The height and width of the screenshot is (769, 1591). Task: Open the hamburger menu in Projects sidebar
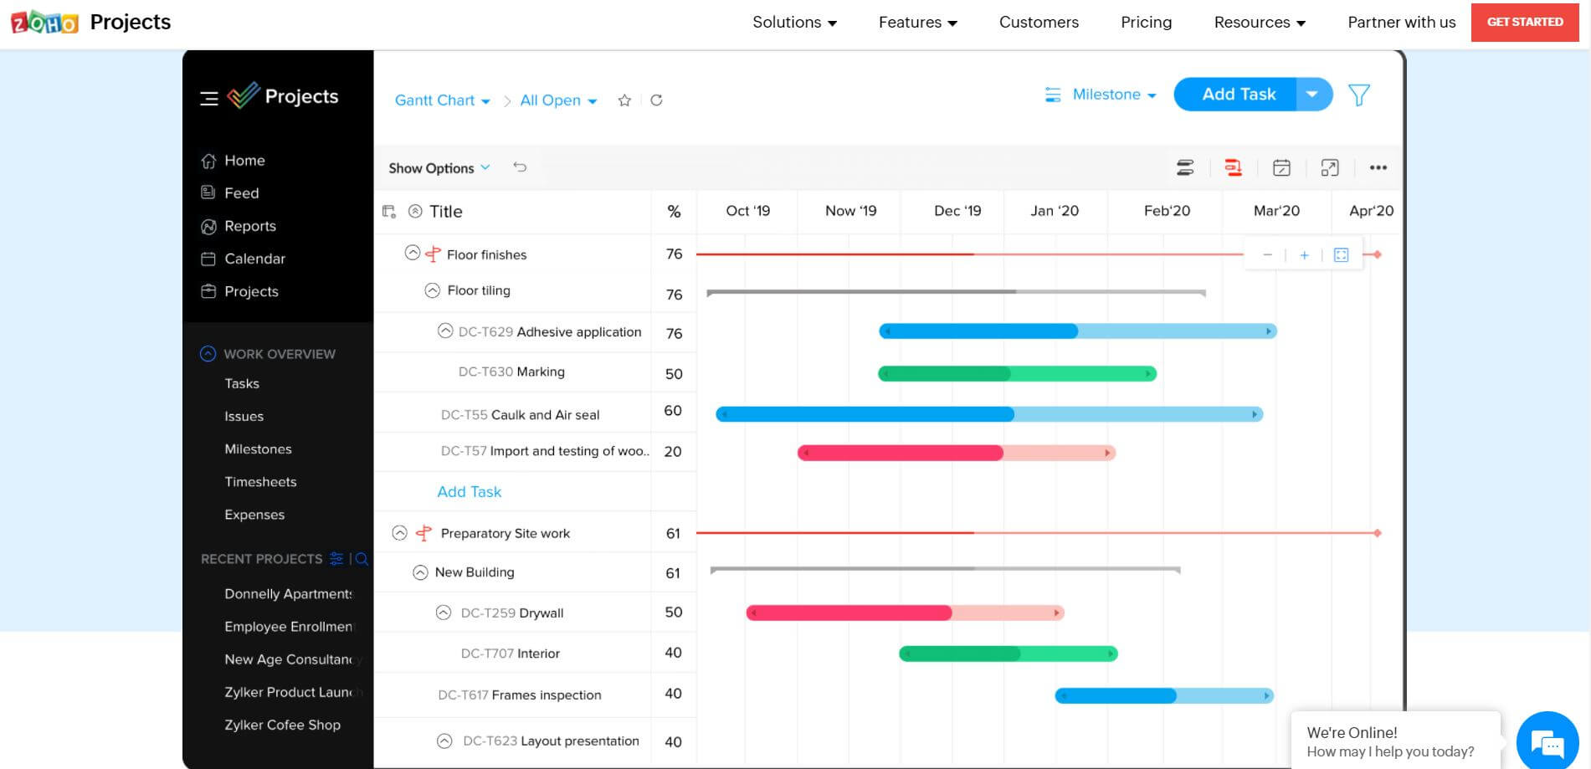click(209, 99)
